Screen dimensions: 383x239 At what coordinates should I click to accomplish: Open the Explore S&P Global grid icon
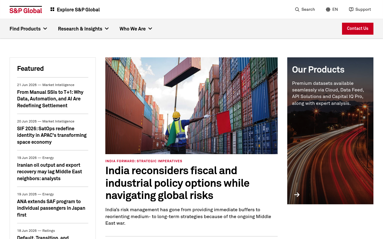point(52,10)
